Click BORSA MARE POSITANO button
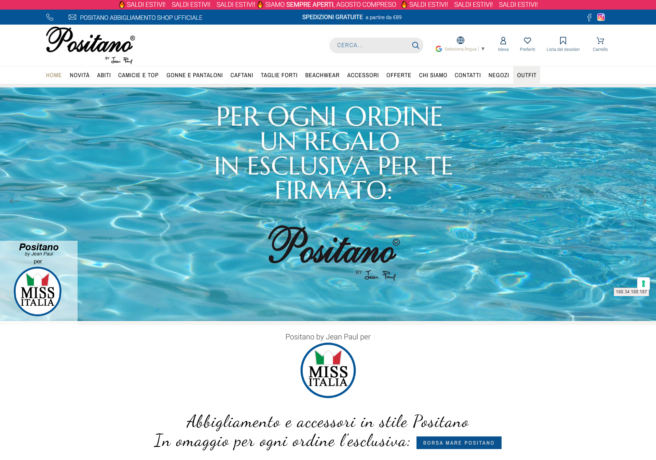This screenshot has height=460, width=656. tap(459, 443)
